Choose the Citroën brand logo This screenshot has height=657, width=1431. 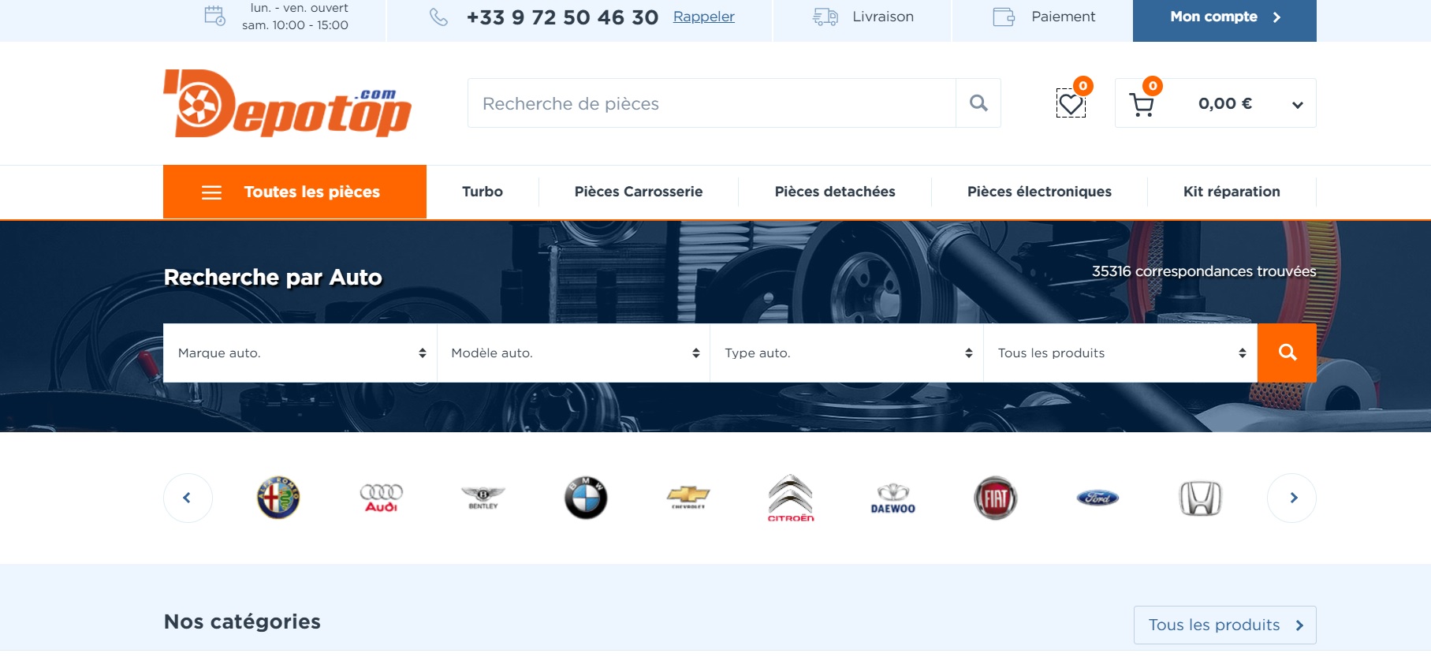pos(790,498)
